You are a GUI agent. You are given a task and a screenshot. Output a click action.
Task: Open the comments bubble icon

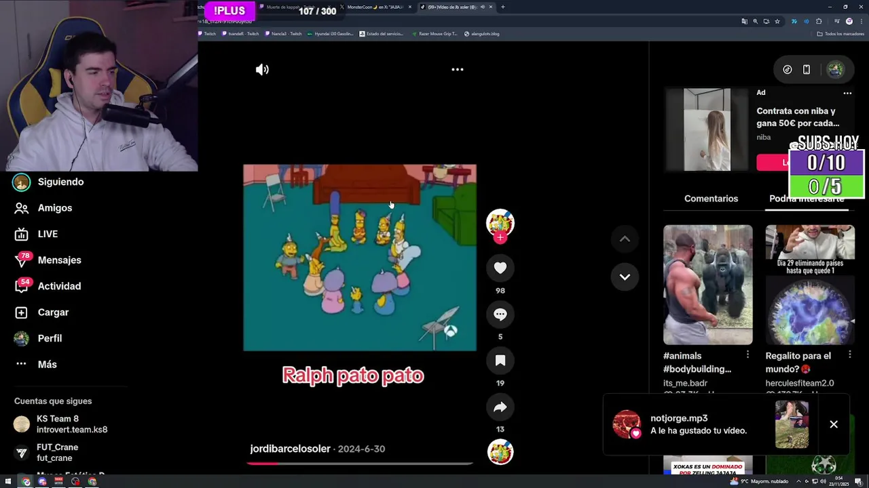(500, 314)
